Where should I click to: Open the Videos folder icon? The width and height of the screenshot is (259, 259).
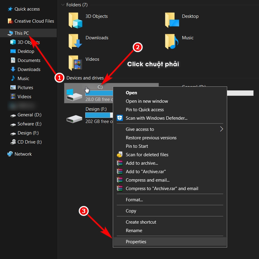[x=75, y=62]
